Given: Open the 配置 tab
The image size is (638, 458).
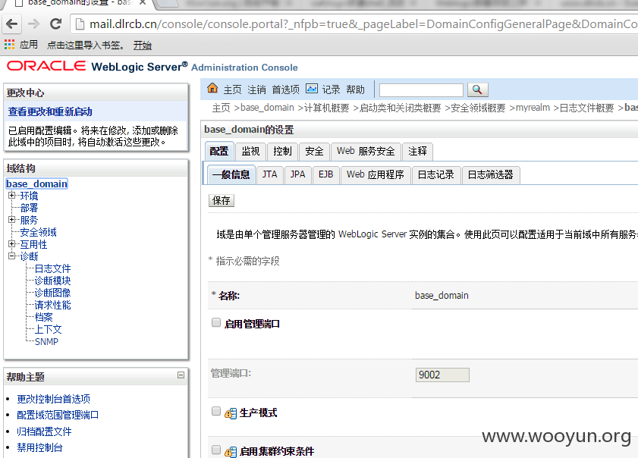Looking at the screenshot, I should 219,152.
